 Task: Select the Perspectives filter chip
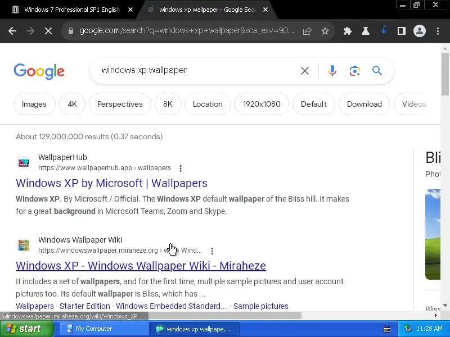tap(120, 104)
